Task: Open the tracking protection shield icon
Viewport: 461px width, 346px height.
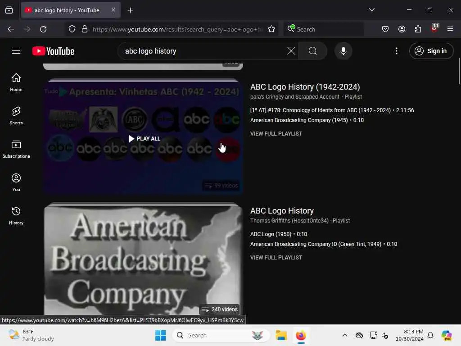Action: (72, 29)
